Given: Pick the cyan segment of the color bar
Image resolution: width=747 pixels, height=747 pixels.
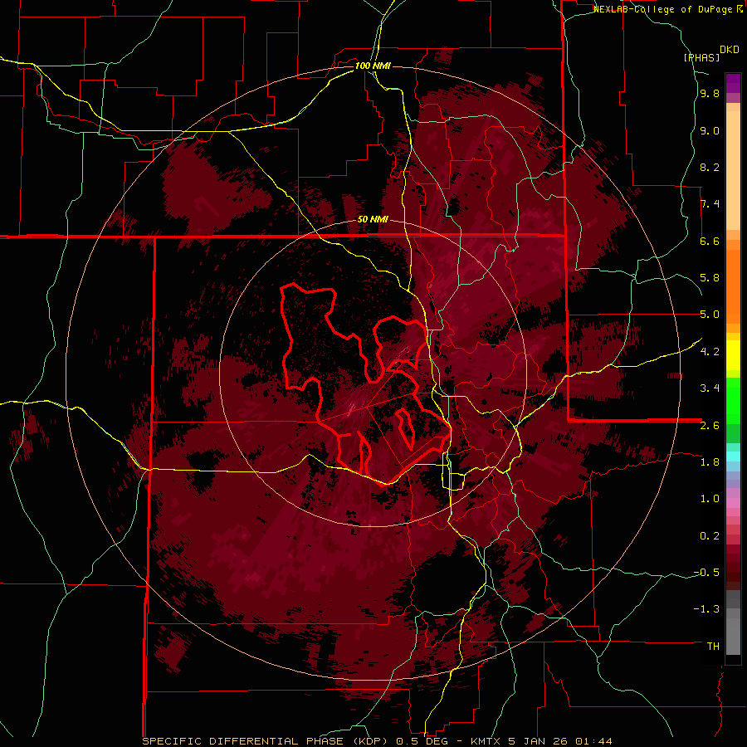Looking at the screenshot, I should pyautogui.click(x=733, y=456).
